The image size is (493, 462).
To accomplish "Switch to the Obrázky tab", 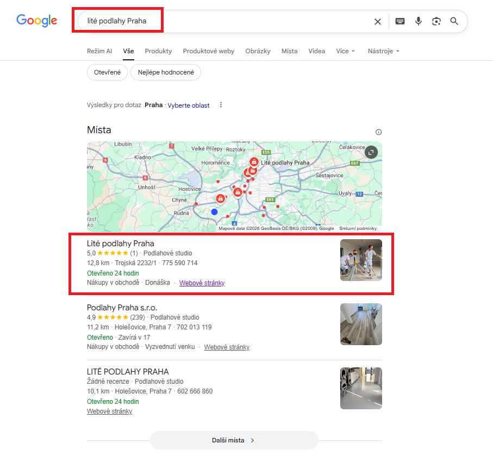I will tap(258, 51).
